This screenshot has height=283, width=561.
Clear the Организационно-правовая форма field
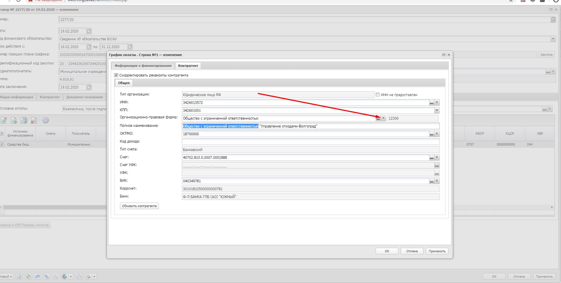pyautogui.click(x=383, y=118)
